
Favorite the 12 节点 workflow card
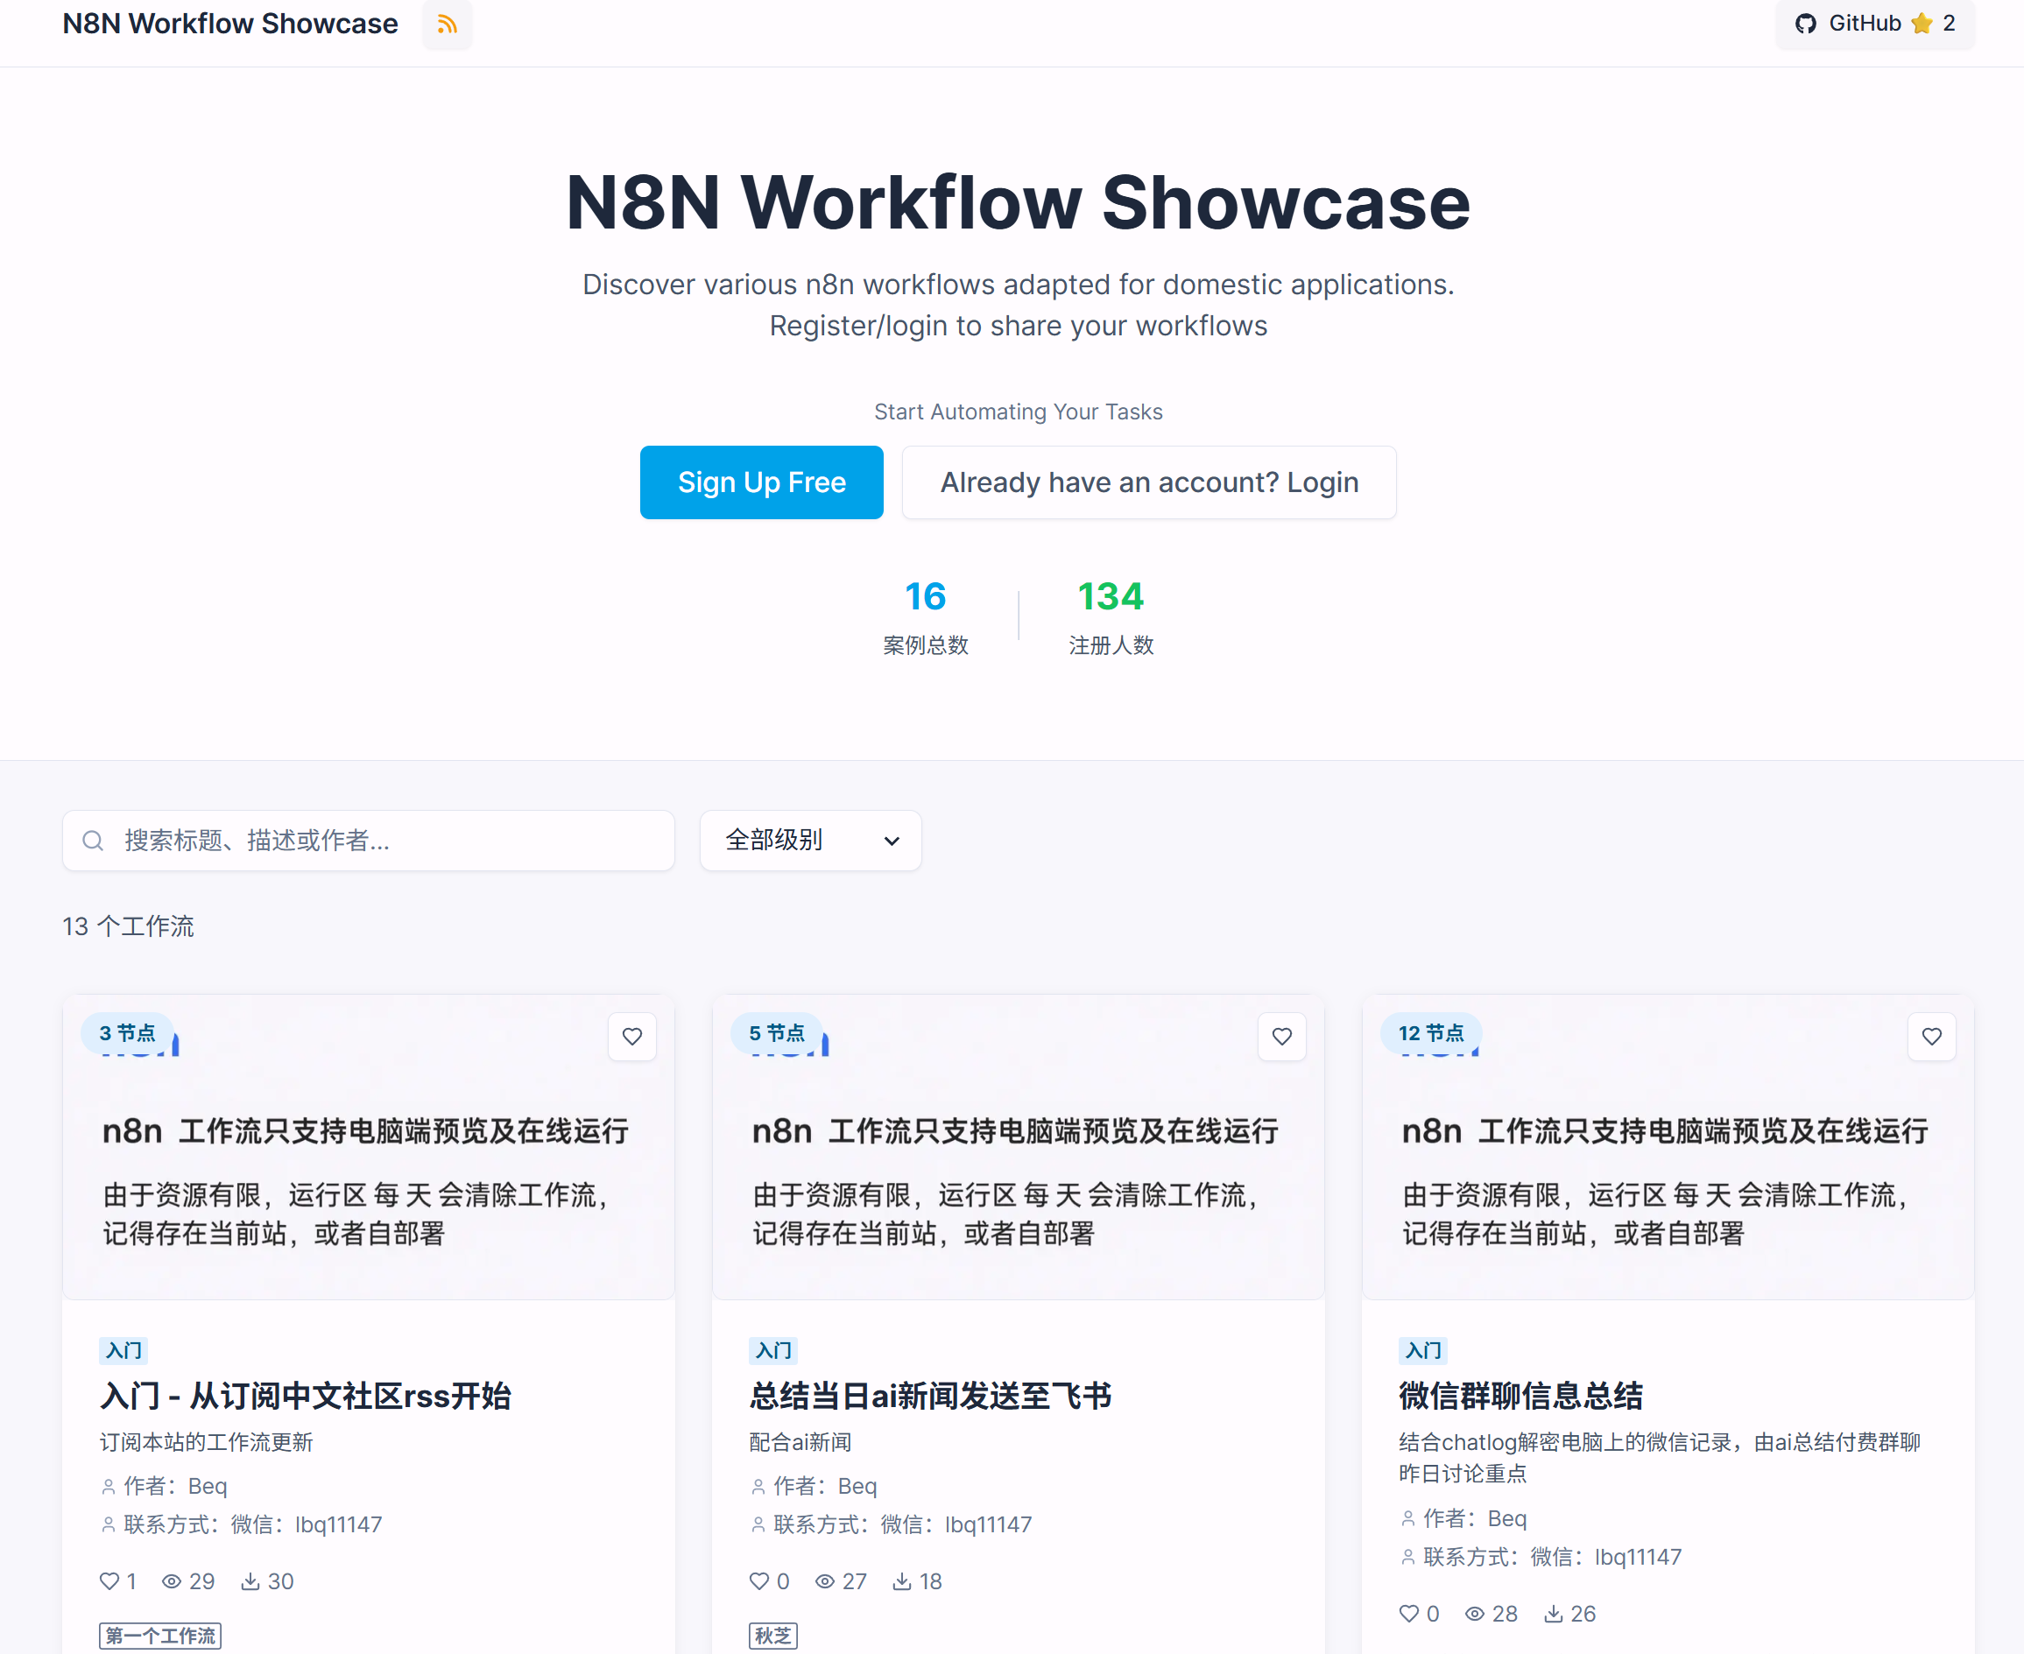(1933, 1037)
